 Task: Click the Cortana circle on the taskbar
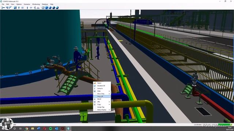pos(15,128)
